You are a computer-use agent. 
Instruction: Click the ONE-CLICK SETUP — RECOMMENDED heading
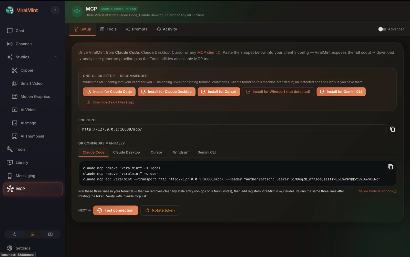115,76
